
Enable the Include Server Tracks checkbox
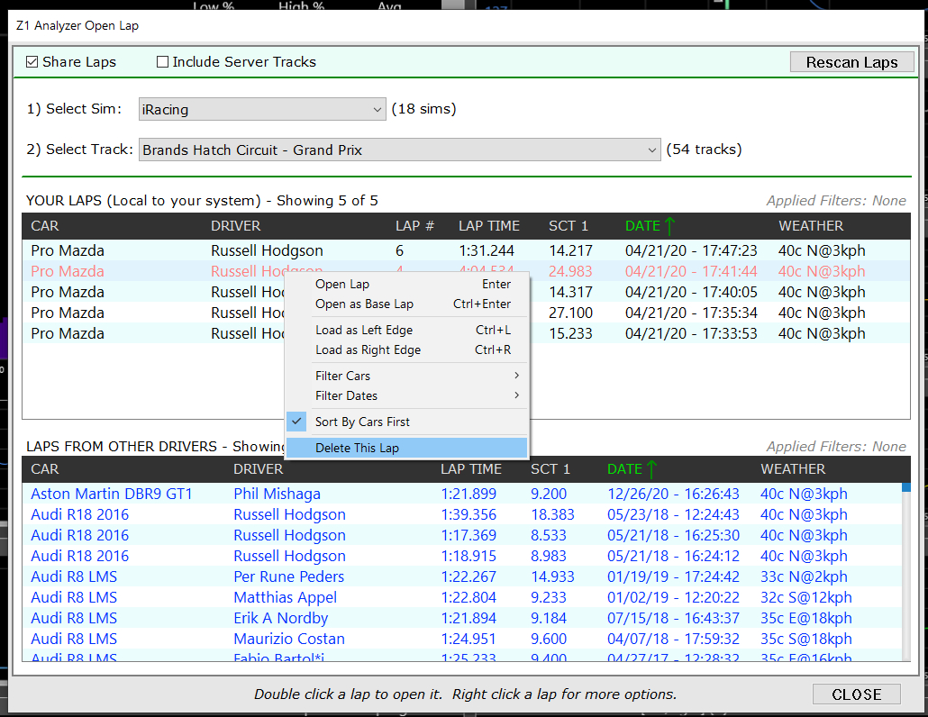[x=162, y=62]
